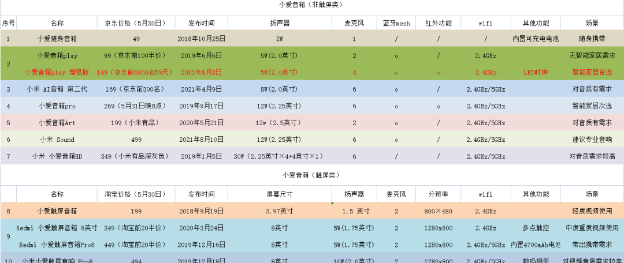Image resolution: width=624 pixels, height=263 pixels.
Task: Select speaker cell 1.5 英寸
Action: click(354, 211)
